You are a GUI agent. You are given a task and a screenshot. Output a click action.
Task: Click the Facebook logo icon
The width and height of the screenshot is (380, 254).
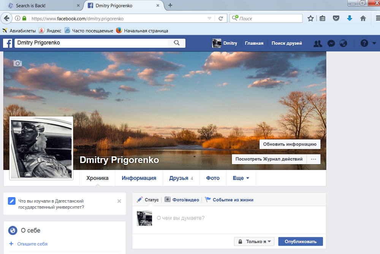point(8,43)
